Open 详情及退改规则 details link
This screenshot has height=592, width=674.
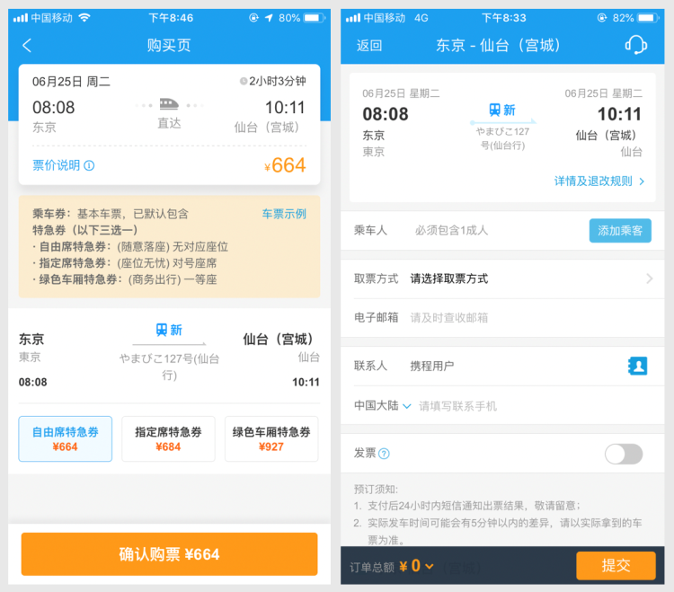[599, 181]
